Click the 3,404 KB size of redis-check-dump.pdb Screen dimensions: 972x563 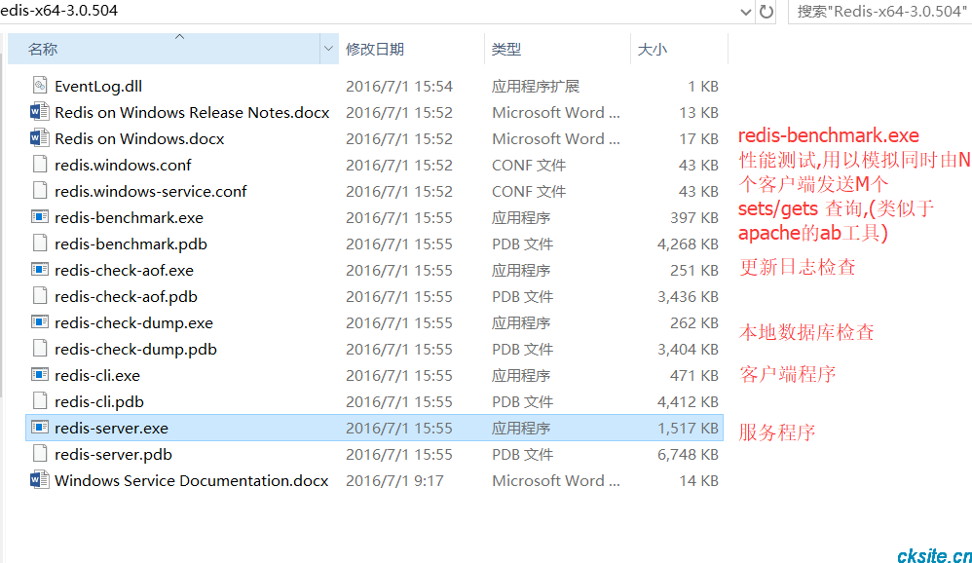point(688,349)
